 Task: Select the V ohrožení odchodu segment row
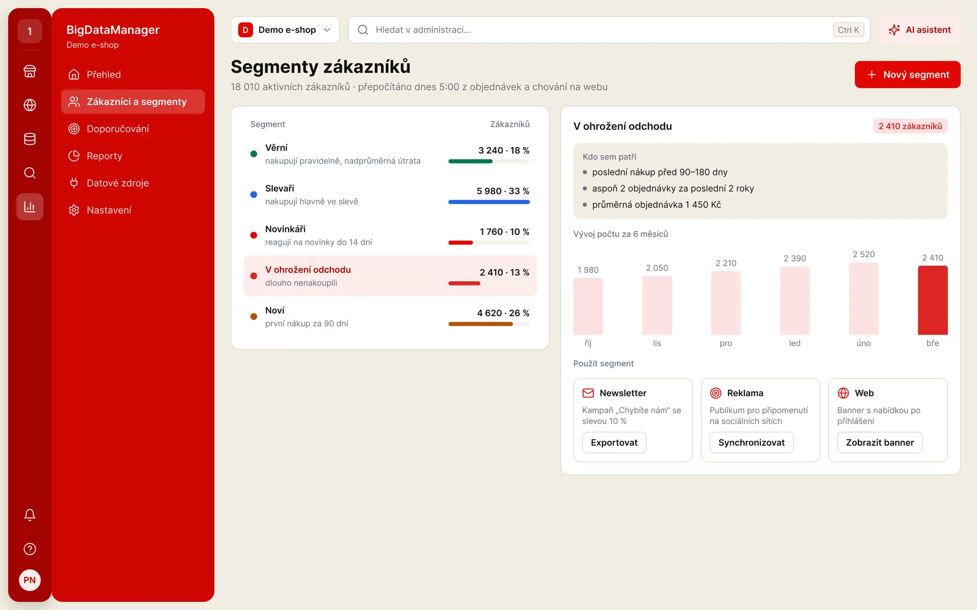pos(390,276)
